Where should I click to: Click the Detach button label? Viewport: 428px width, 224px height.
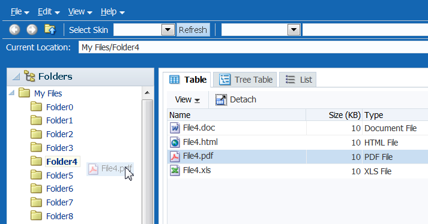point(243,100)
